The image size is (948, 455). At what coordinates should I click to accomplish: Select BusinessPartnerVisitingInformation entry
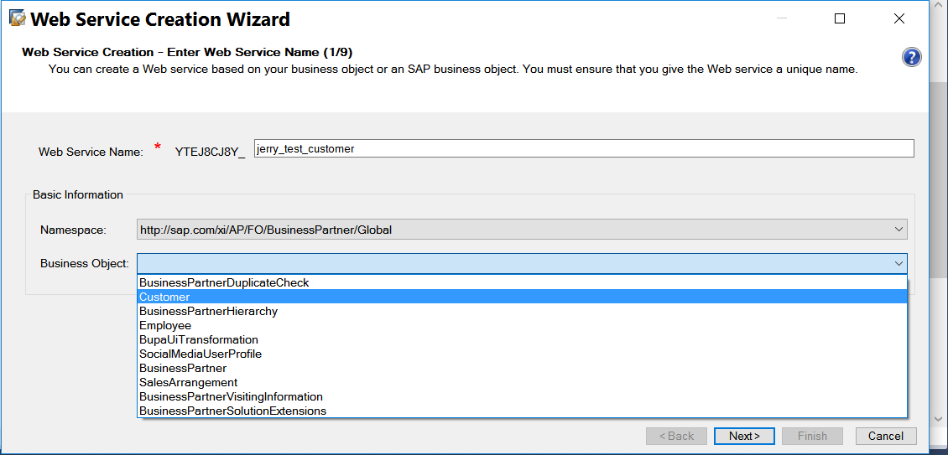pos(523,397)
